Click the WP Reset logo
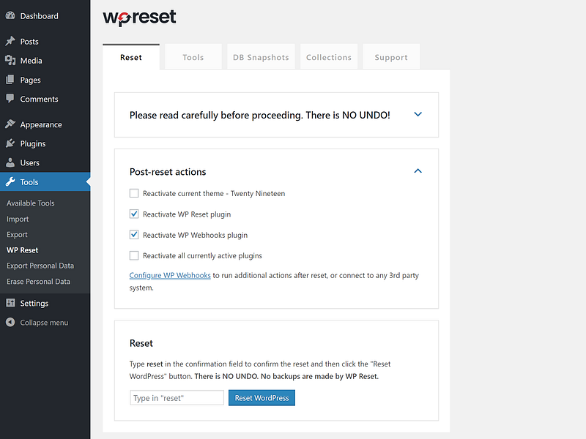This screenshot has width=586, height=439. point(139,18)
